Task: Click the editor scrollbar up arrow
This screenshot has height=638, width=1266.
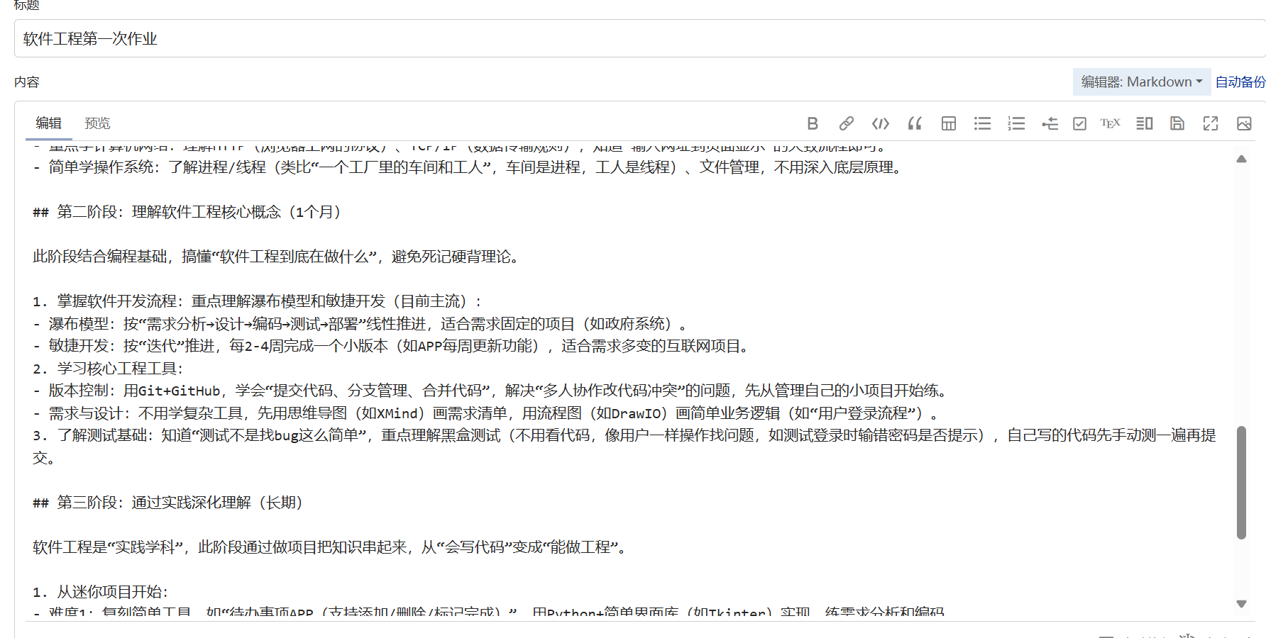Action: [x=1241, y=159]
